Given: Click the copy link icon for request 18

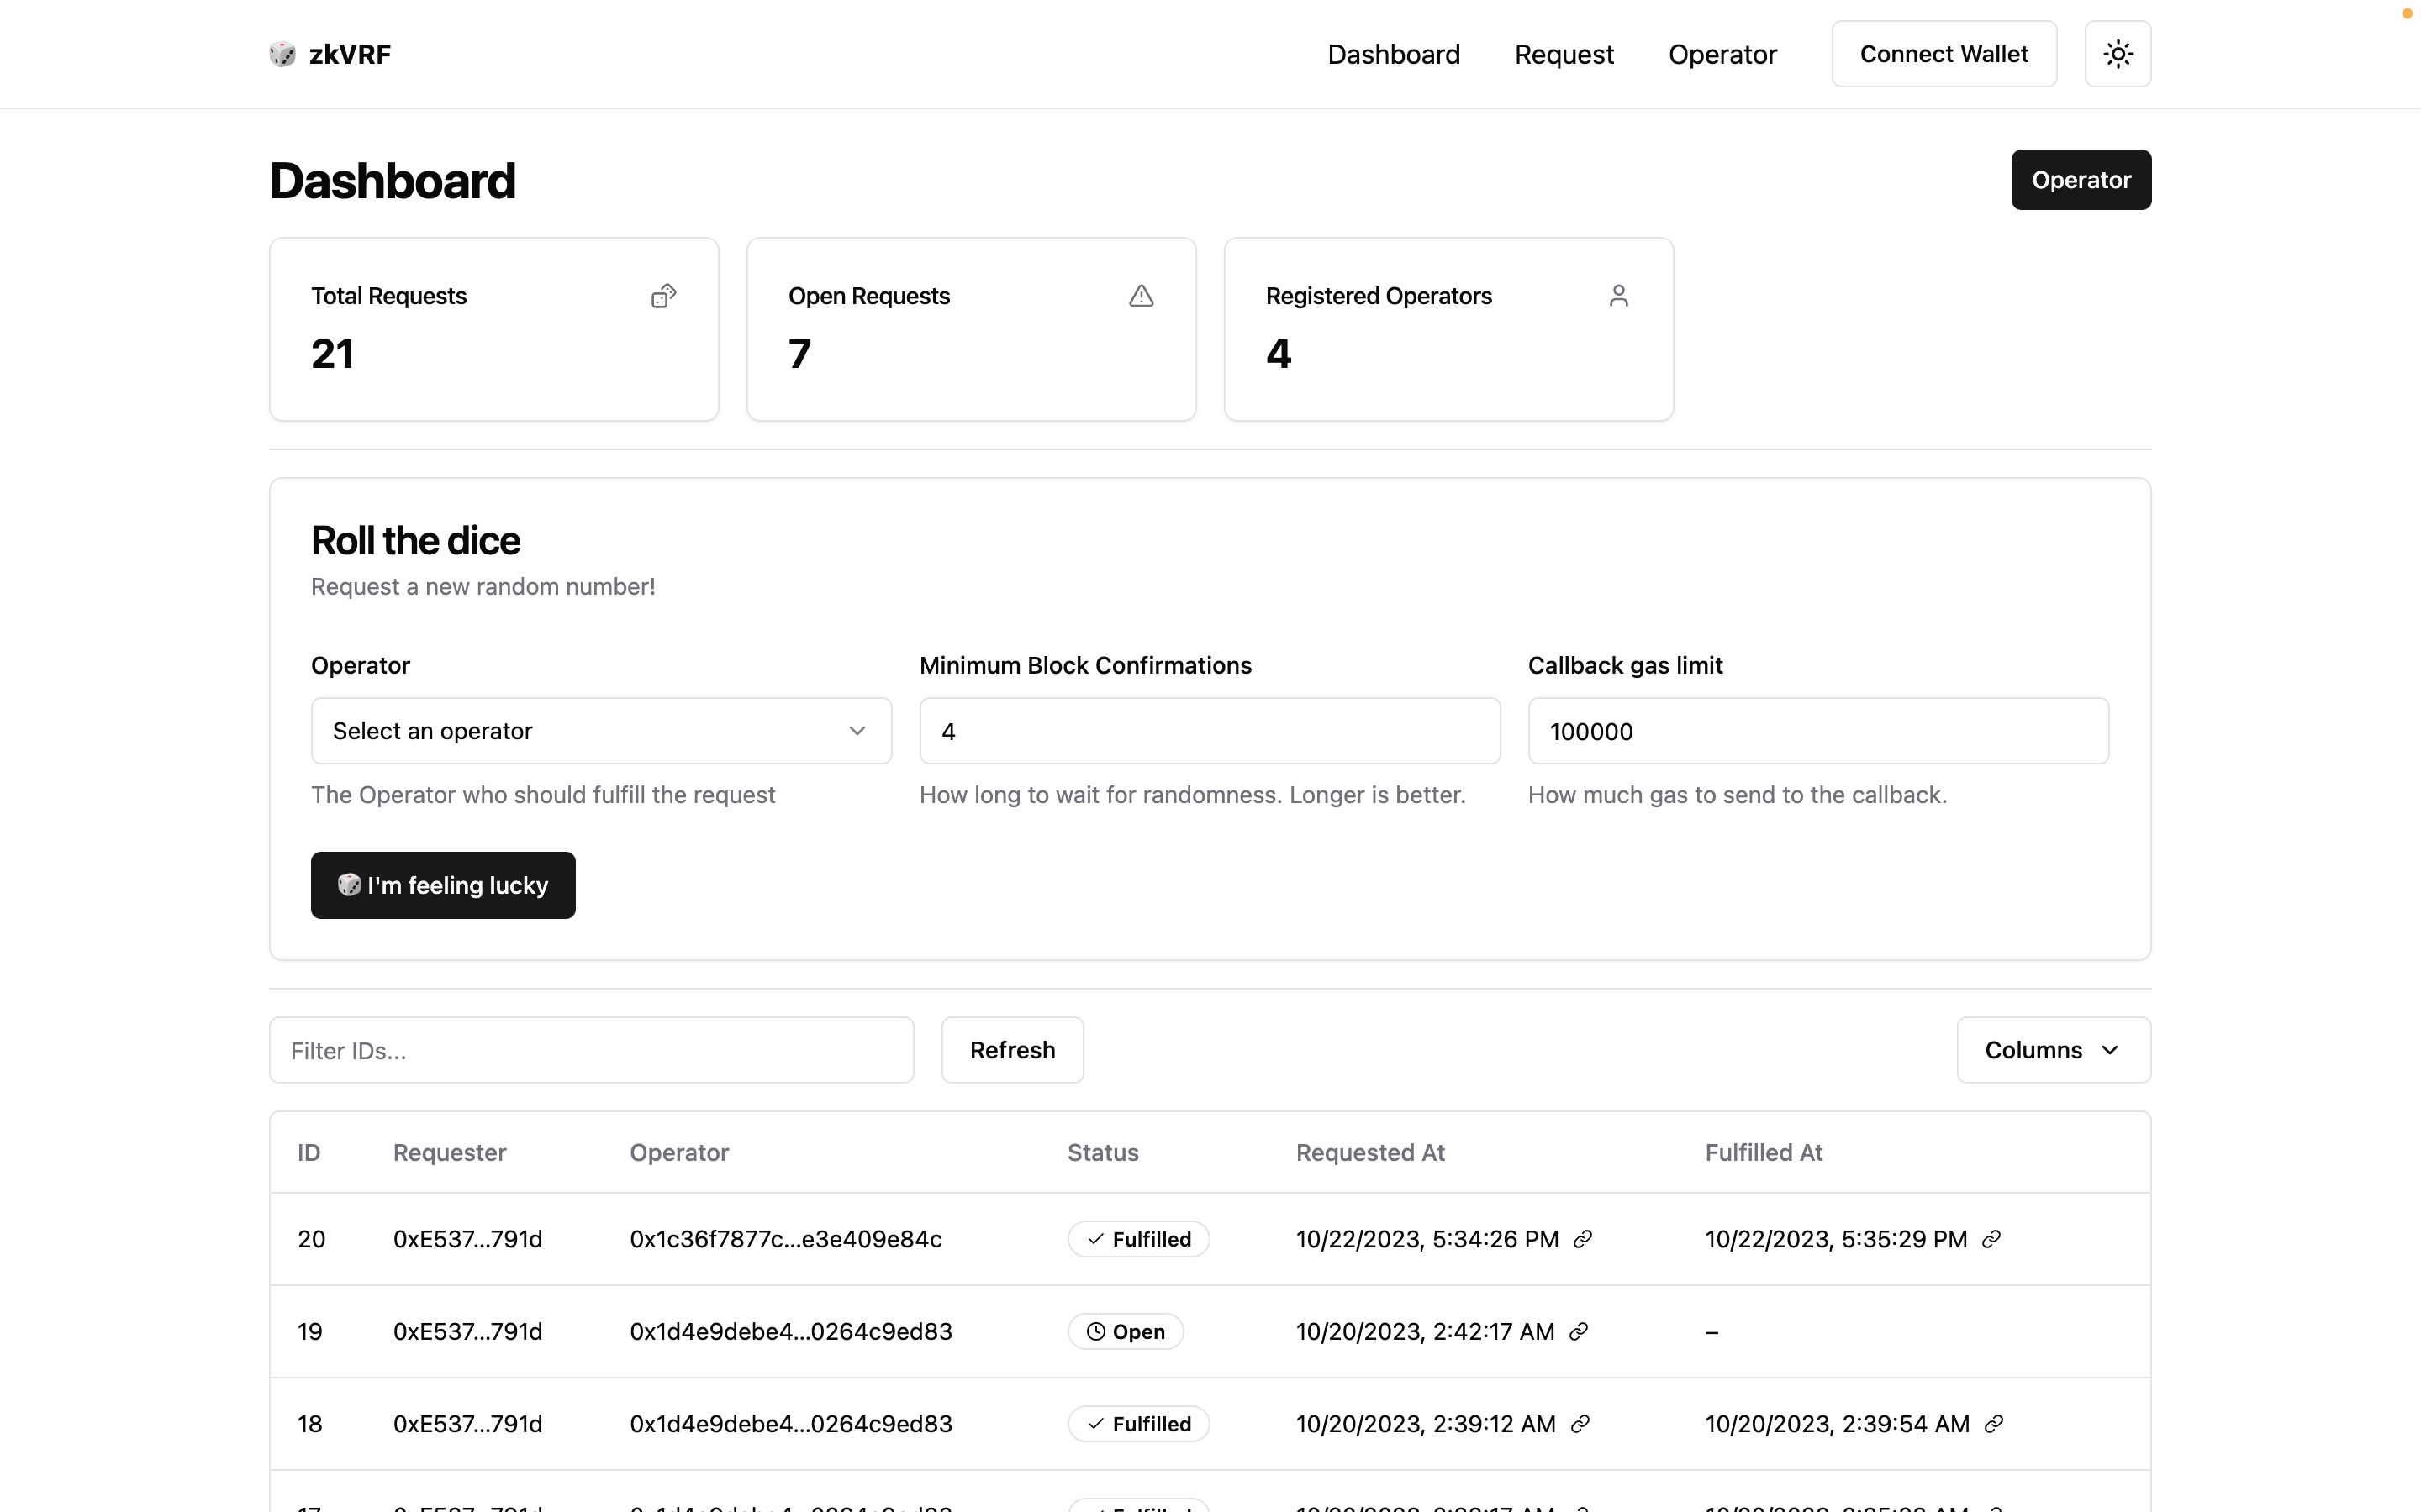Looking at the screenshot, I should pyautogui.click(x=1580, y=1425).
